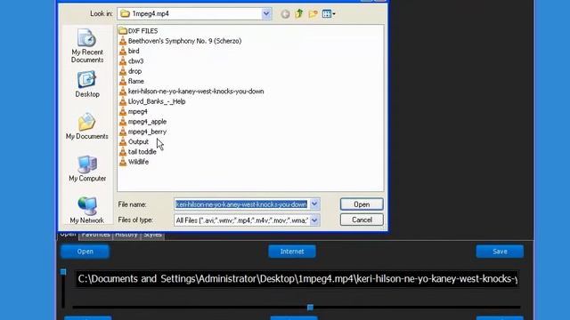Click VLC icon beside flame file
The width and height of the screenshot is (570, 320).
pos(123,81)
